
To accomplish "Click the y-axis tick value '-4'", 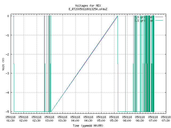I will 7,93.
